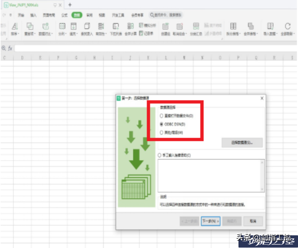This screenshot has width=298, height=248.
Task: Select the ODBC DSN radio option
Action: (162, 124)
